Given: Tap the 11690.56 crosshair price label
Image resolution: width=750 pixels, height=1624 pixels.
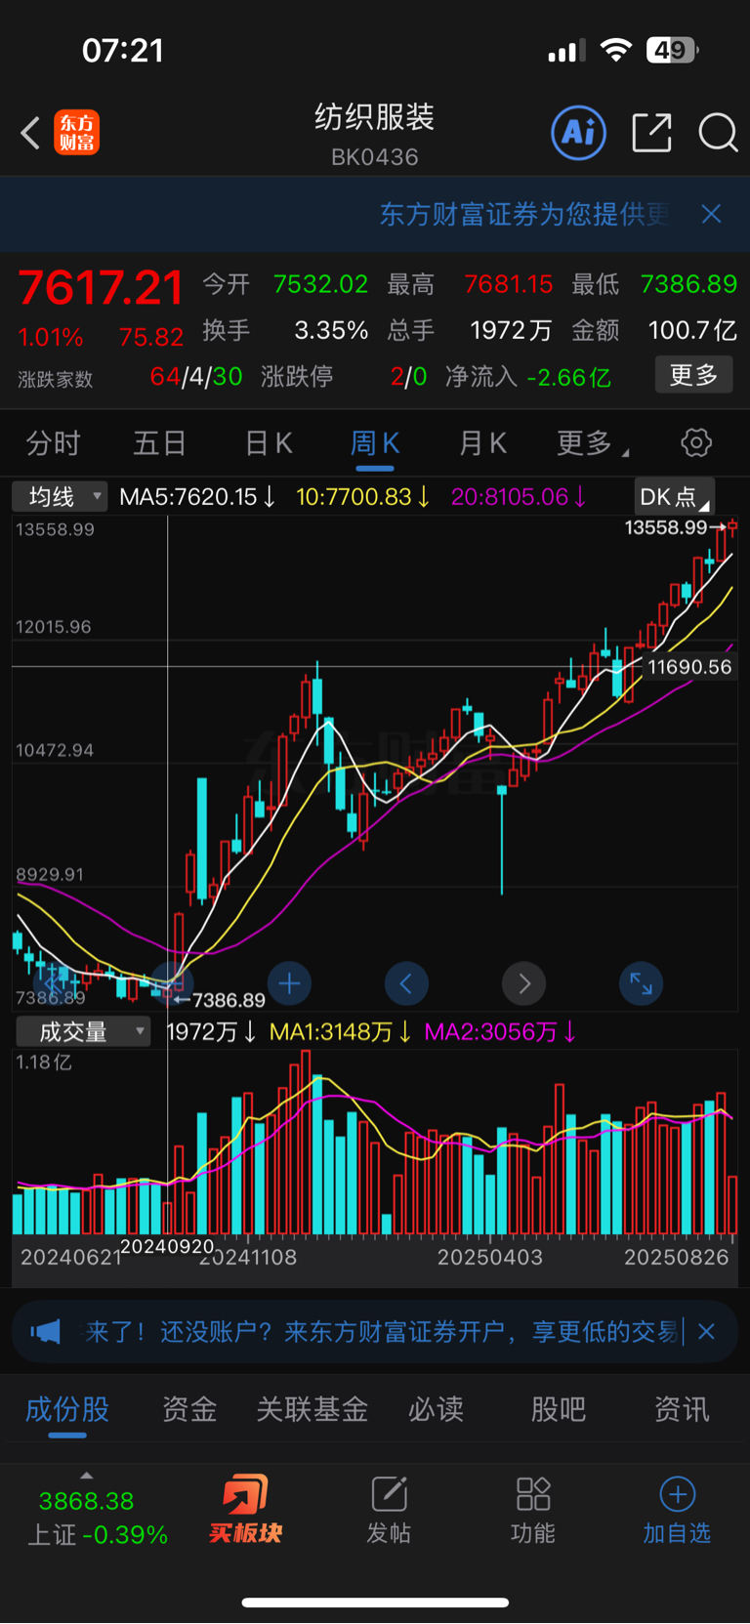Looking at the screenshot, I should (x=689, y=667).
